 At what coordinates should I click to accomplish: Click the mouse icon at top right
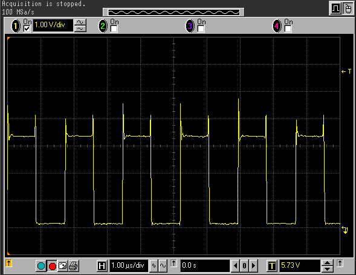click(348, 9)
